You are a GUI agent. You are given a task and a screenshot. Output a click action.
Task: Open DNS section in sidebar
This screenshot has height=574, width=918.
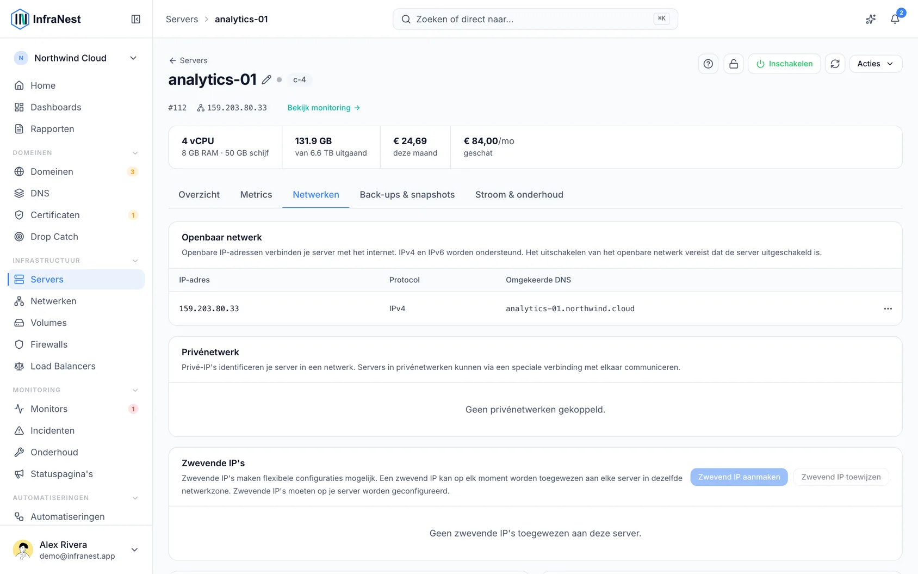tap(76, 193)
